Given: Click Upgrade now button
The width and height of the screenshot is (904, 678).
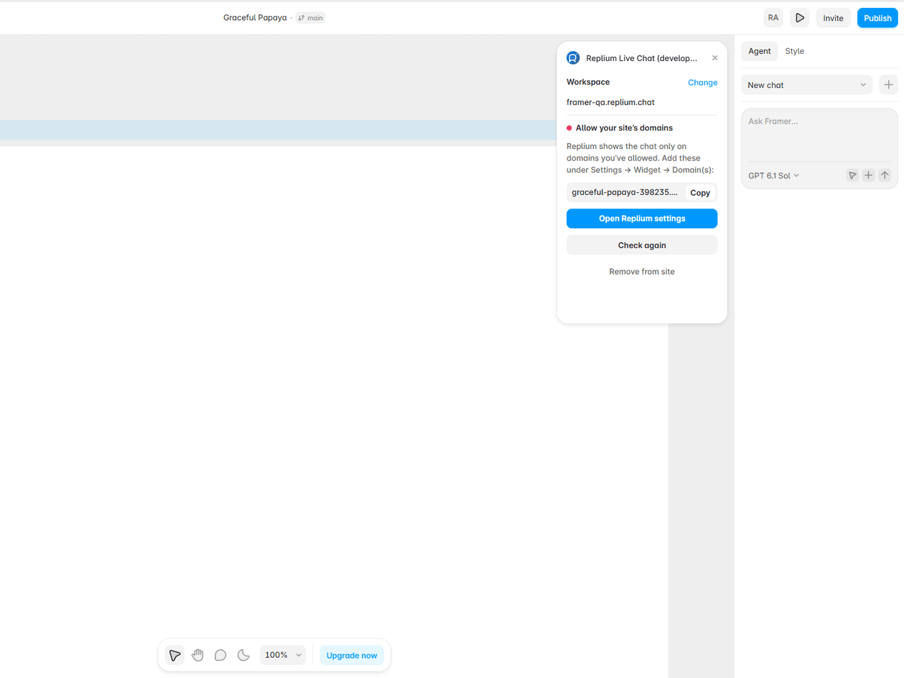Looking at the screenshot, I should coord(351,655).
